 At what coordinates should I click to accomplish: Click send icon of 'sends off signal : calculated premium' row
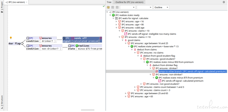[160, 81]
